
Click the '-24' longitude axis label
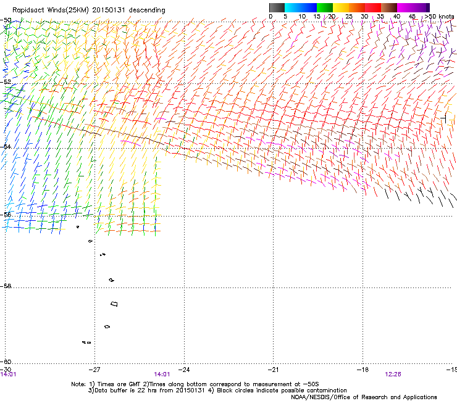[x=184, y=370]
